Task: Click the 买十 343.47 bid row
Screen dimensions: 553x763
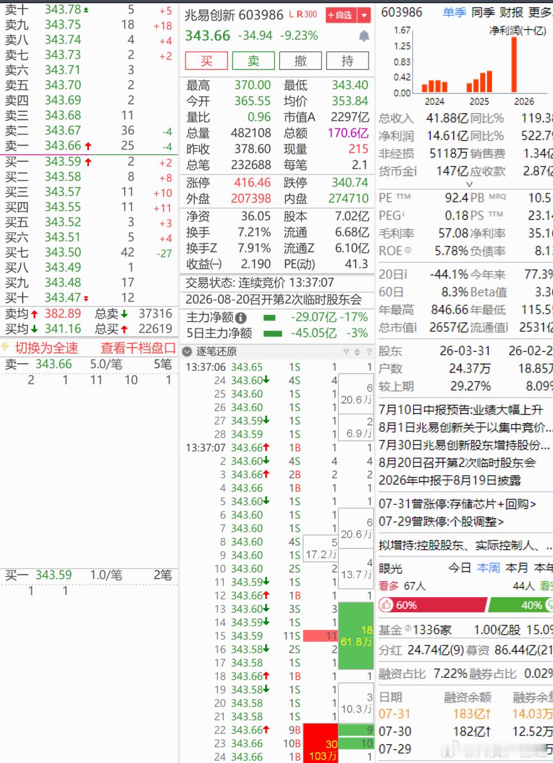Action: click(x=90, y=297)
